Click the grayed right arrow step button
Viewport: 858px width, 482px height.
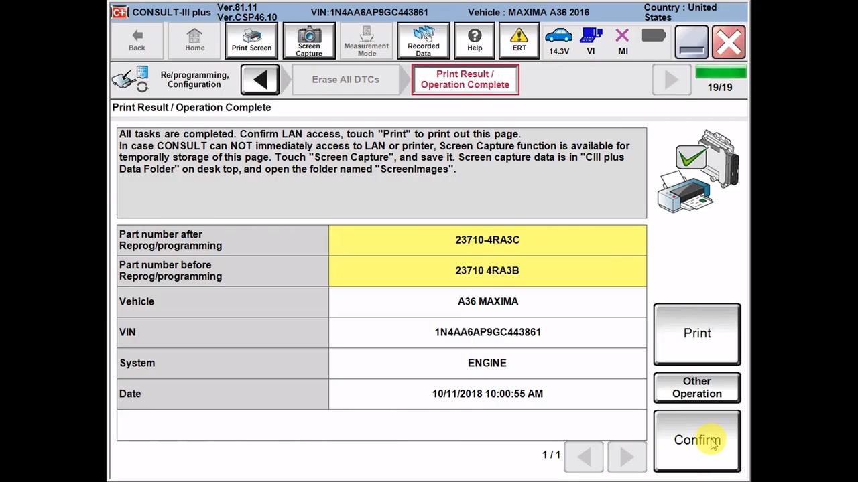(671, 80)
